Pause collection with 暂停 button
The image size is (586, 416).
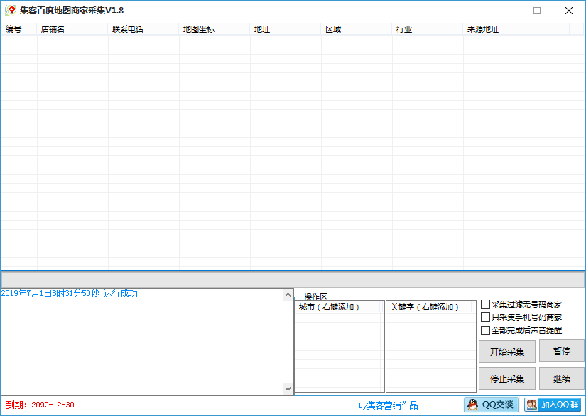[562, 351]
